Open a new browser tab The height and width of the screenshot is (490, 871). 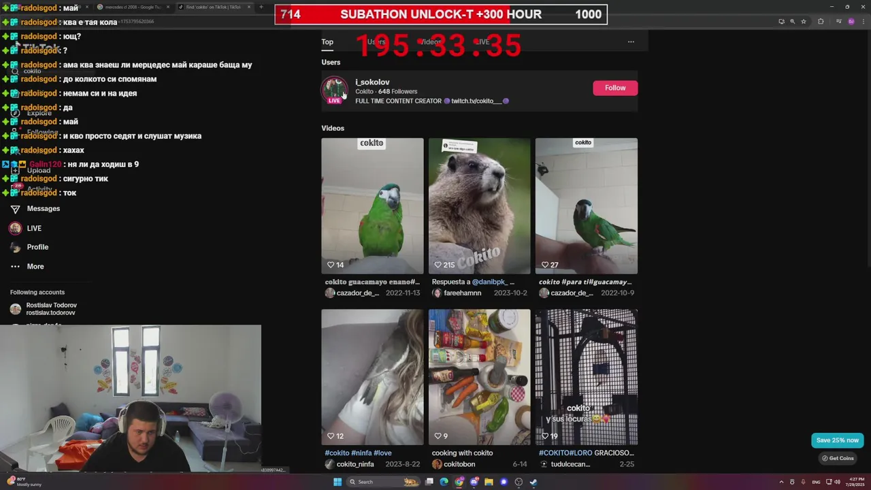261,7
